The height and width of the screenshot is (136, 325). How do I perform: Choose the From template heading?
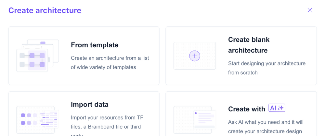point(95,45)
